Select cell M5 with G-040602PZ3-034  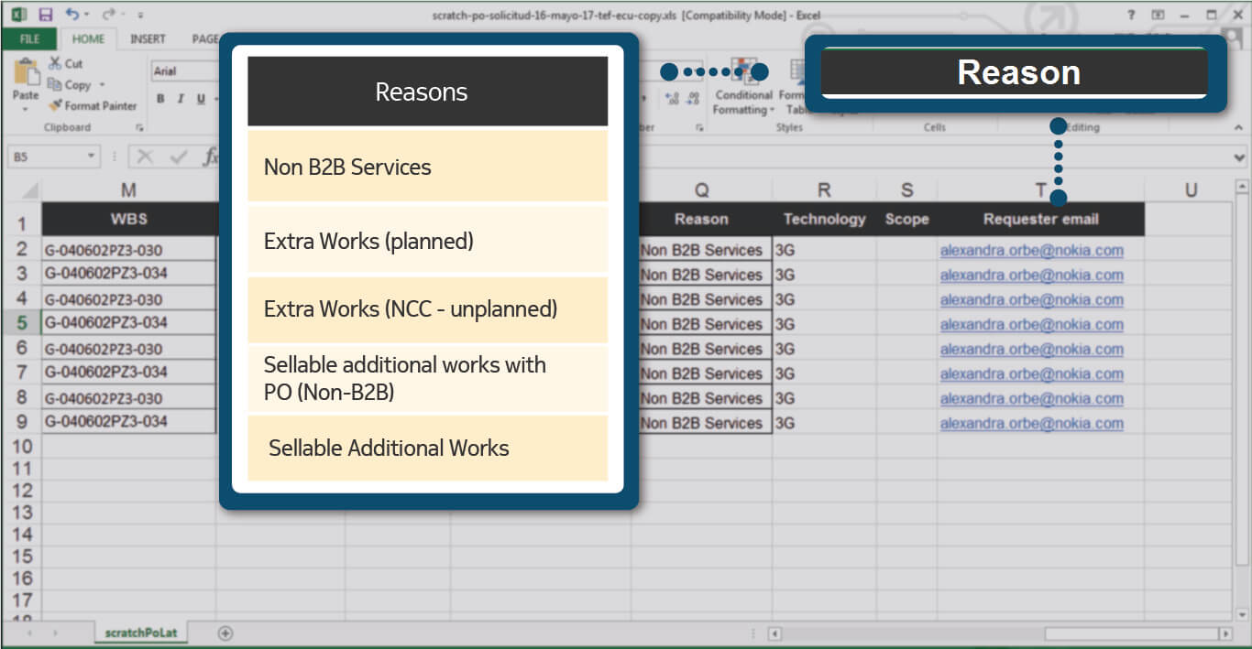click(128, 323)
